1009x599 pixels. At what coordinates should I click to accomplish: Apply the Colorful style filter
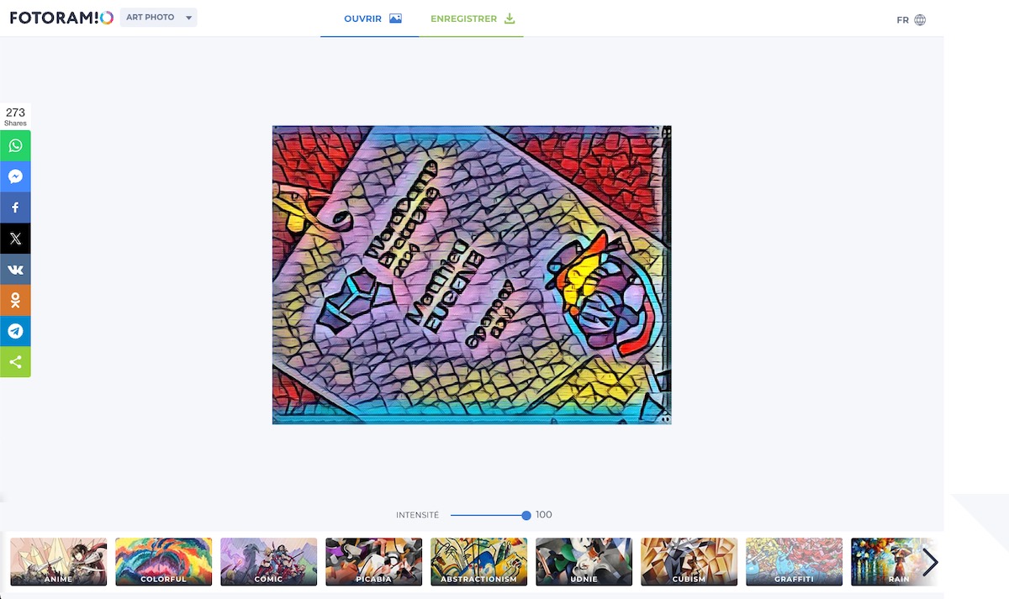click(x=164, y=562)
